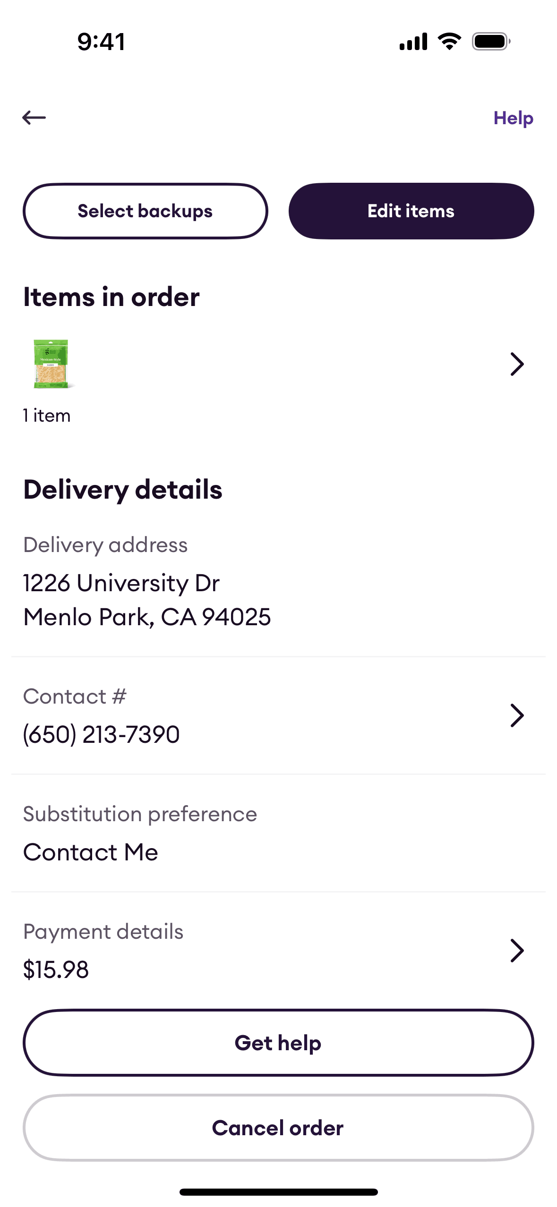Open the shredded cheese item thumbnail
This screenshot has width=557, height=1207.
coord(51,364)
